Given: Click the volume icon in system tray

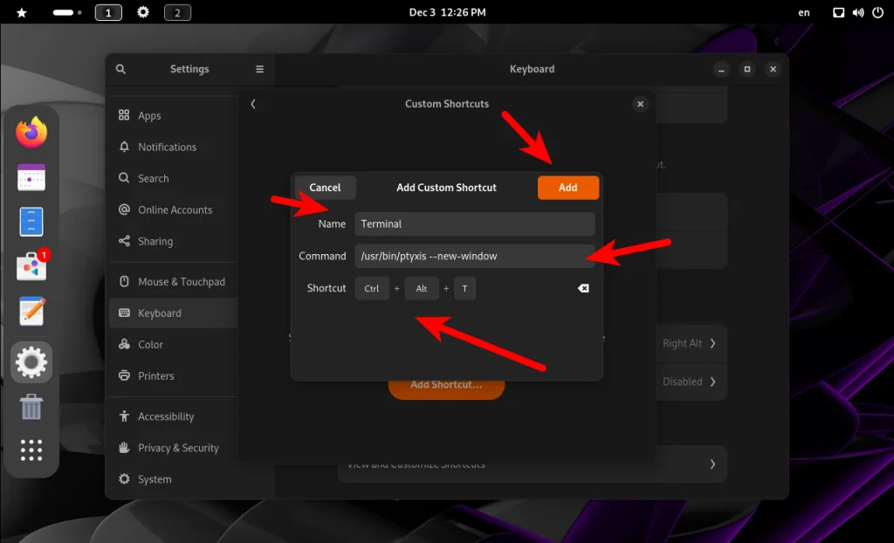Looking at the screenshot, I should pos(858,12).
